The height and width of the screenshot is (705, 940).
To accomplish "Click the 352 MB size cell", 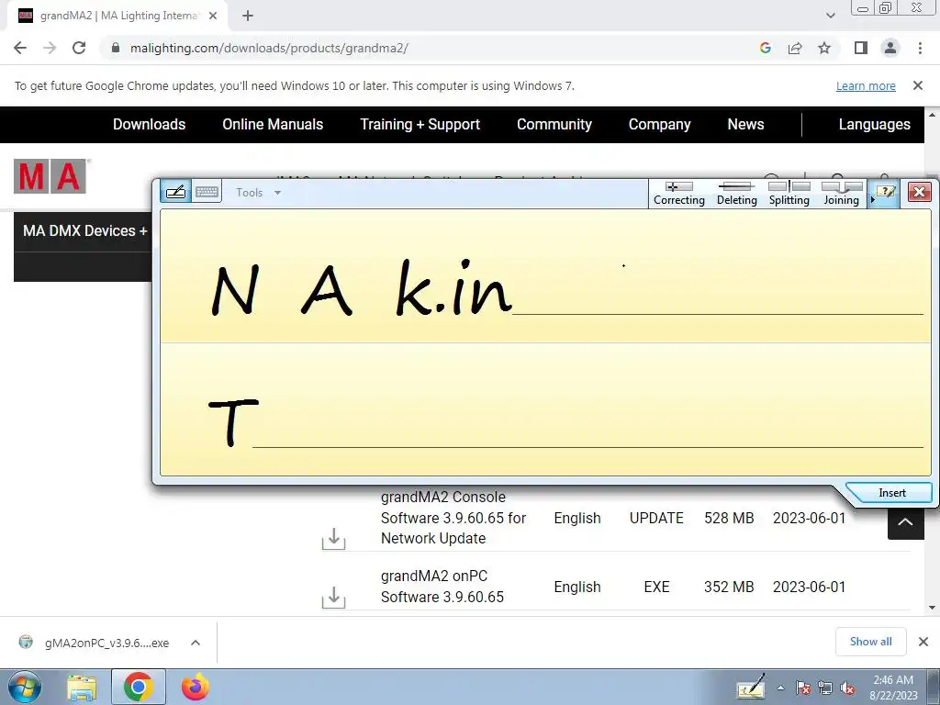I will click(x=729, y=587).
